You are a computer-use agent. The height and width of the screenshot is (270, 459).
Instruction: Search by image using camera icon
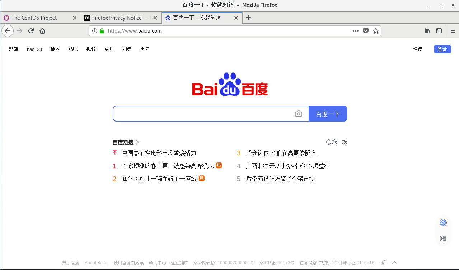pyautogui.click(x=299, y=114)
